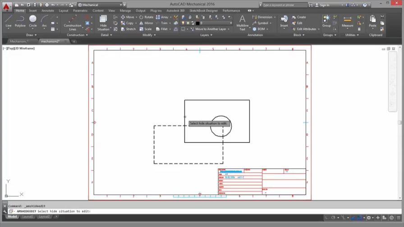Expand the Construction panel
Image resolution: width=404 pixels, height=227 pixels.
pos(77,35)
